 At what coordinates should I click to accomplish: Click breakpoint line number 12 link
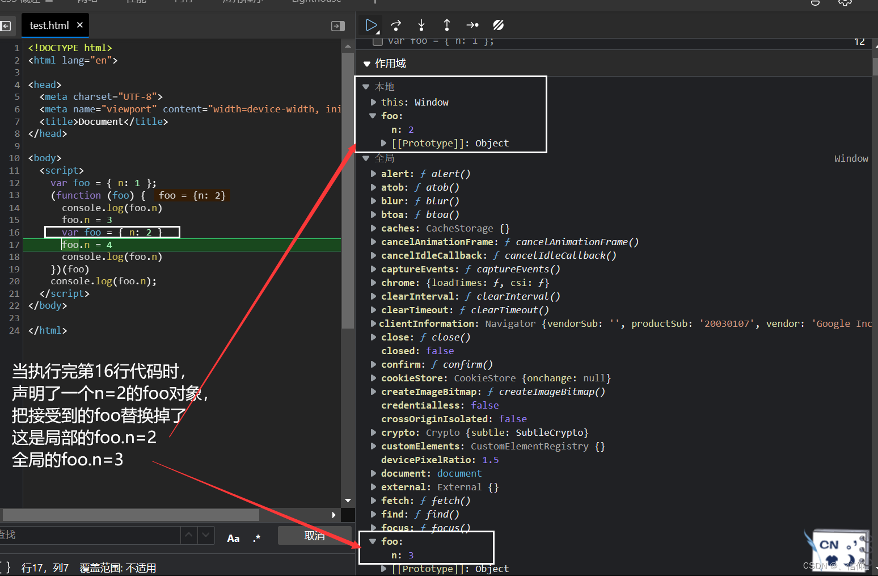(859, 41)
